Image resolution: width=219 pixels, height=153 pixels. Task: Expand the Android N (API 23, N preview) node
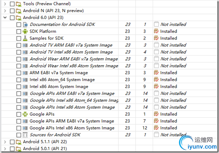point(5,11)
